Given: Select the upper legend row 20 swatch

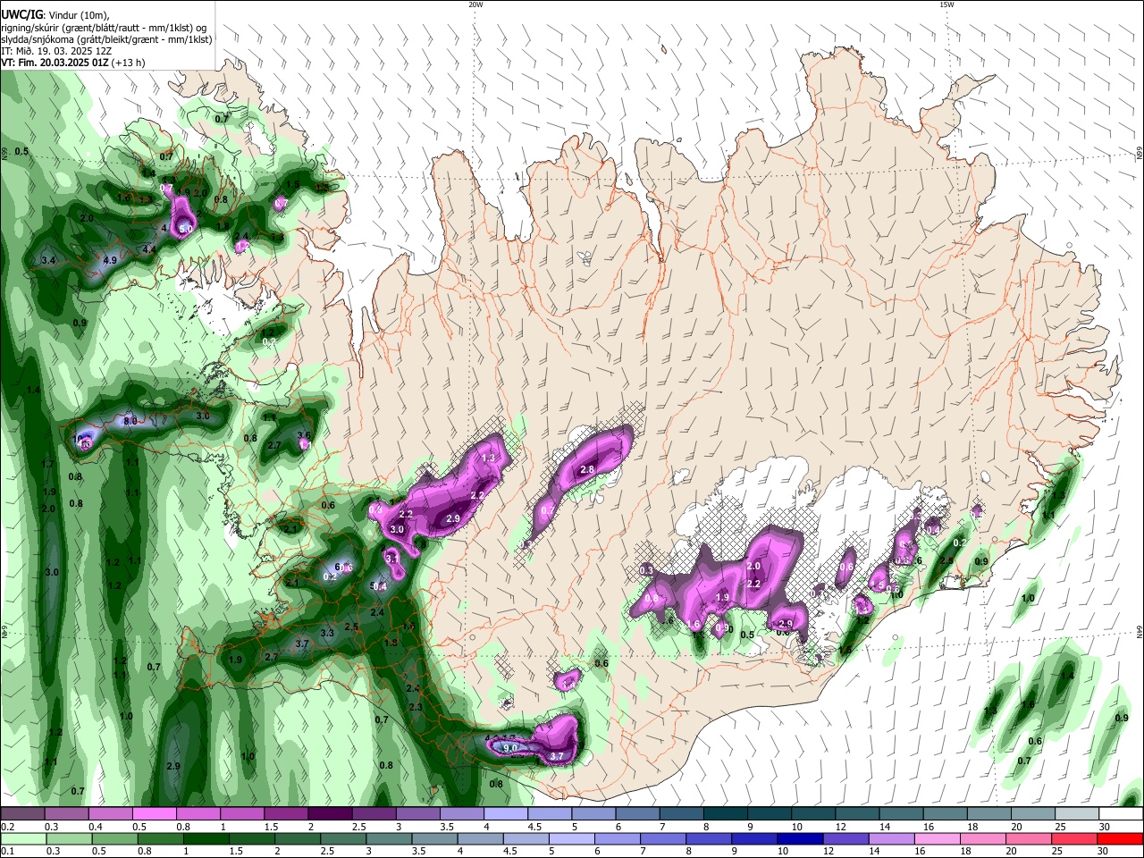Looking at the screenshot, I should pyautogui.click(x=1034, y=813).
